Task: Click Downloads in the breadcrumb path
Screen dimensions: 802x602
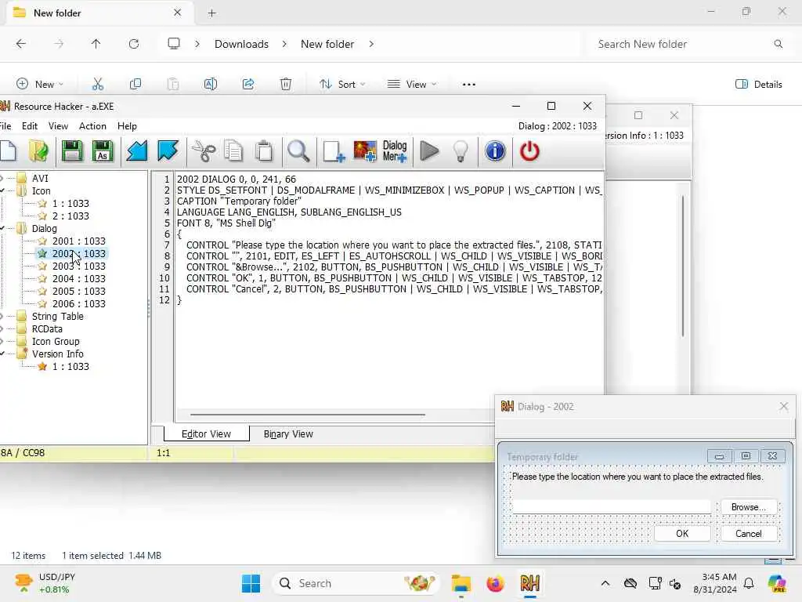Action: pyautogui.click(x=241, y=44)
